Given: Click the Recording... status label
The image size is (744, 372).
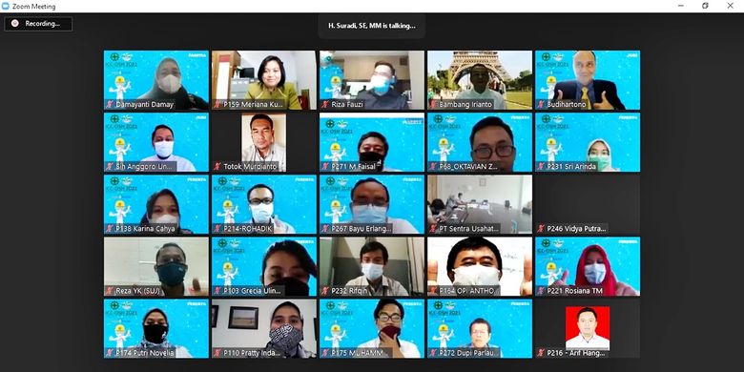Looking at the screenshot, I should (x=43, y=24).
